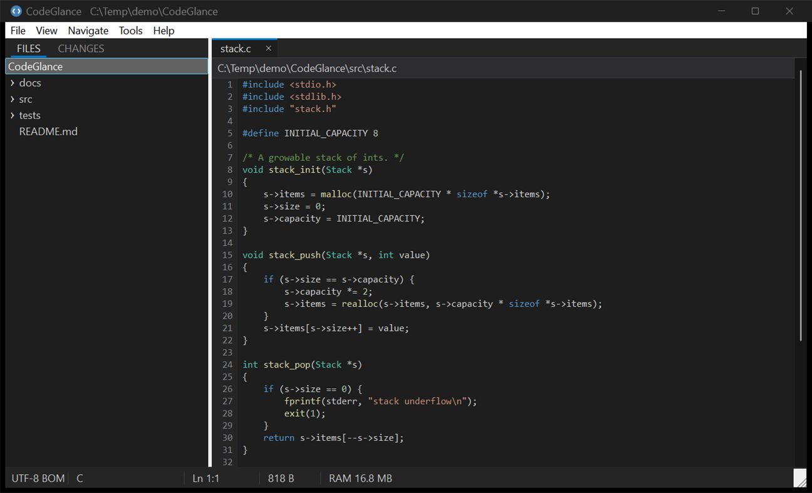Click the 'exit(1);' statement

pyautogui.click(x=305, y=413)
